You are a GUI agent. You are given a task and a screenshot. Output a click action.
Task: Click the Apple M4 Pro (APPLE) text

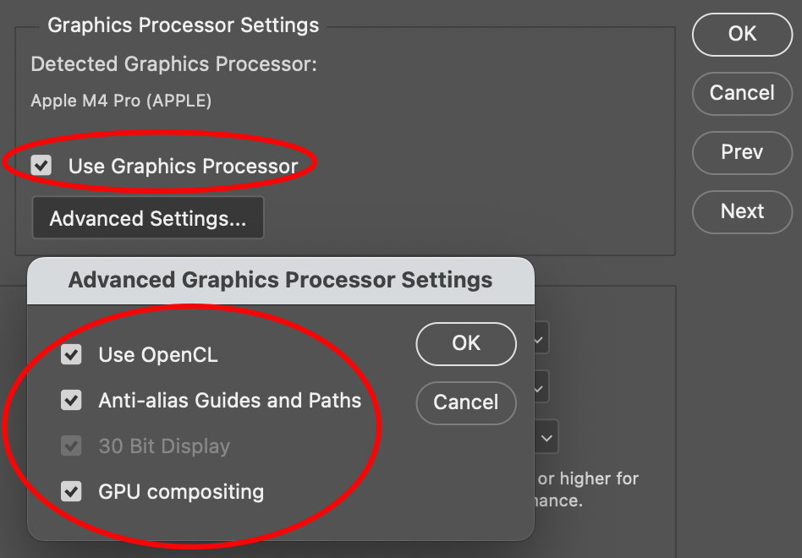121,101
